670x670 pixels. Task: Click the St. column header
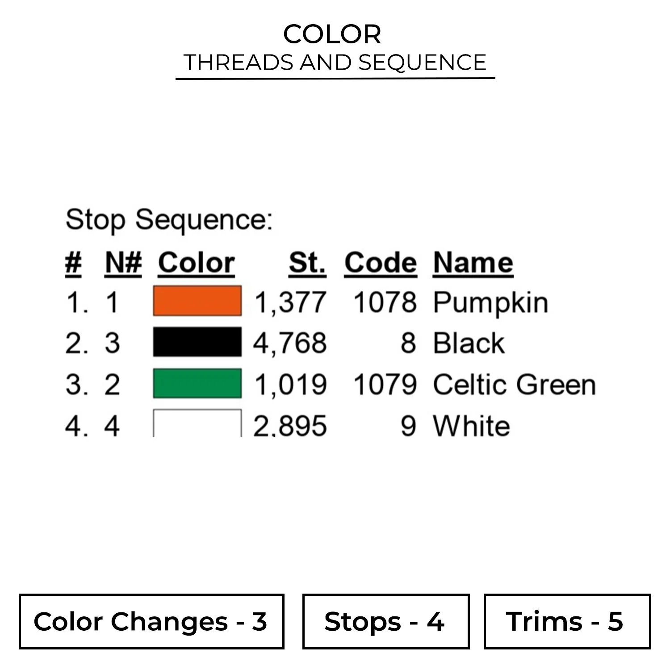[307, 263]
